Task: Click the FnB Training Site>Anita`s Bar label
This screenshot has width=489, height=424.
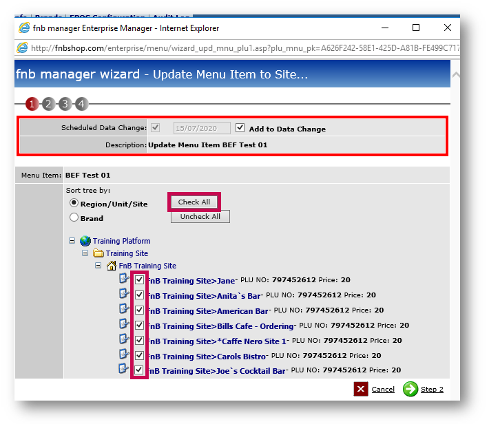Action: (205, 296)
